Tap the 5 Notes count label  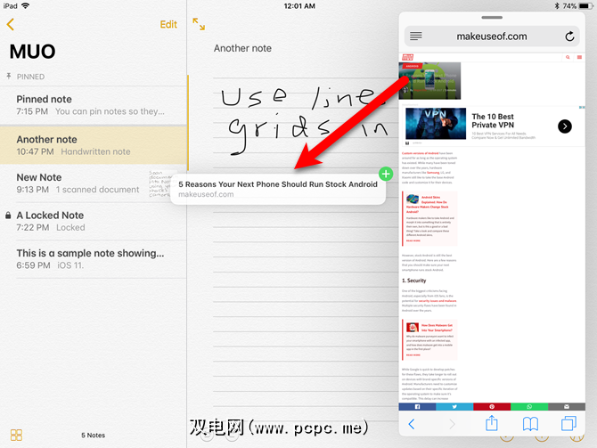[x=93, y=435]
